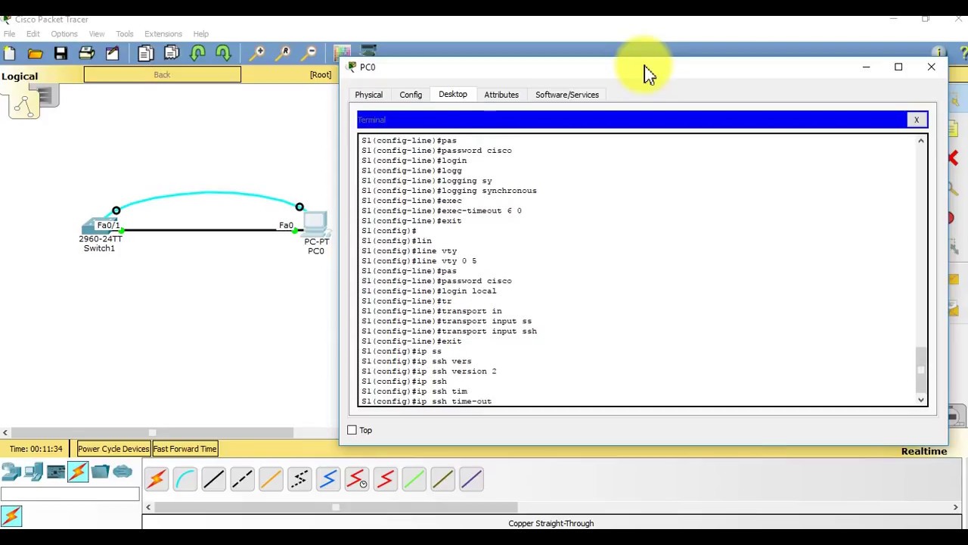
Task: Pick the olive IoT custom cable
Action: (x=443, y=479)
